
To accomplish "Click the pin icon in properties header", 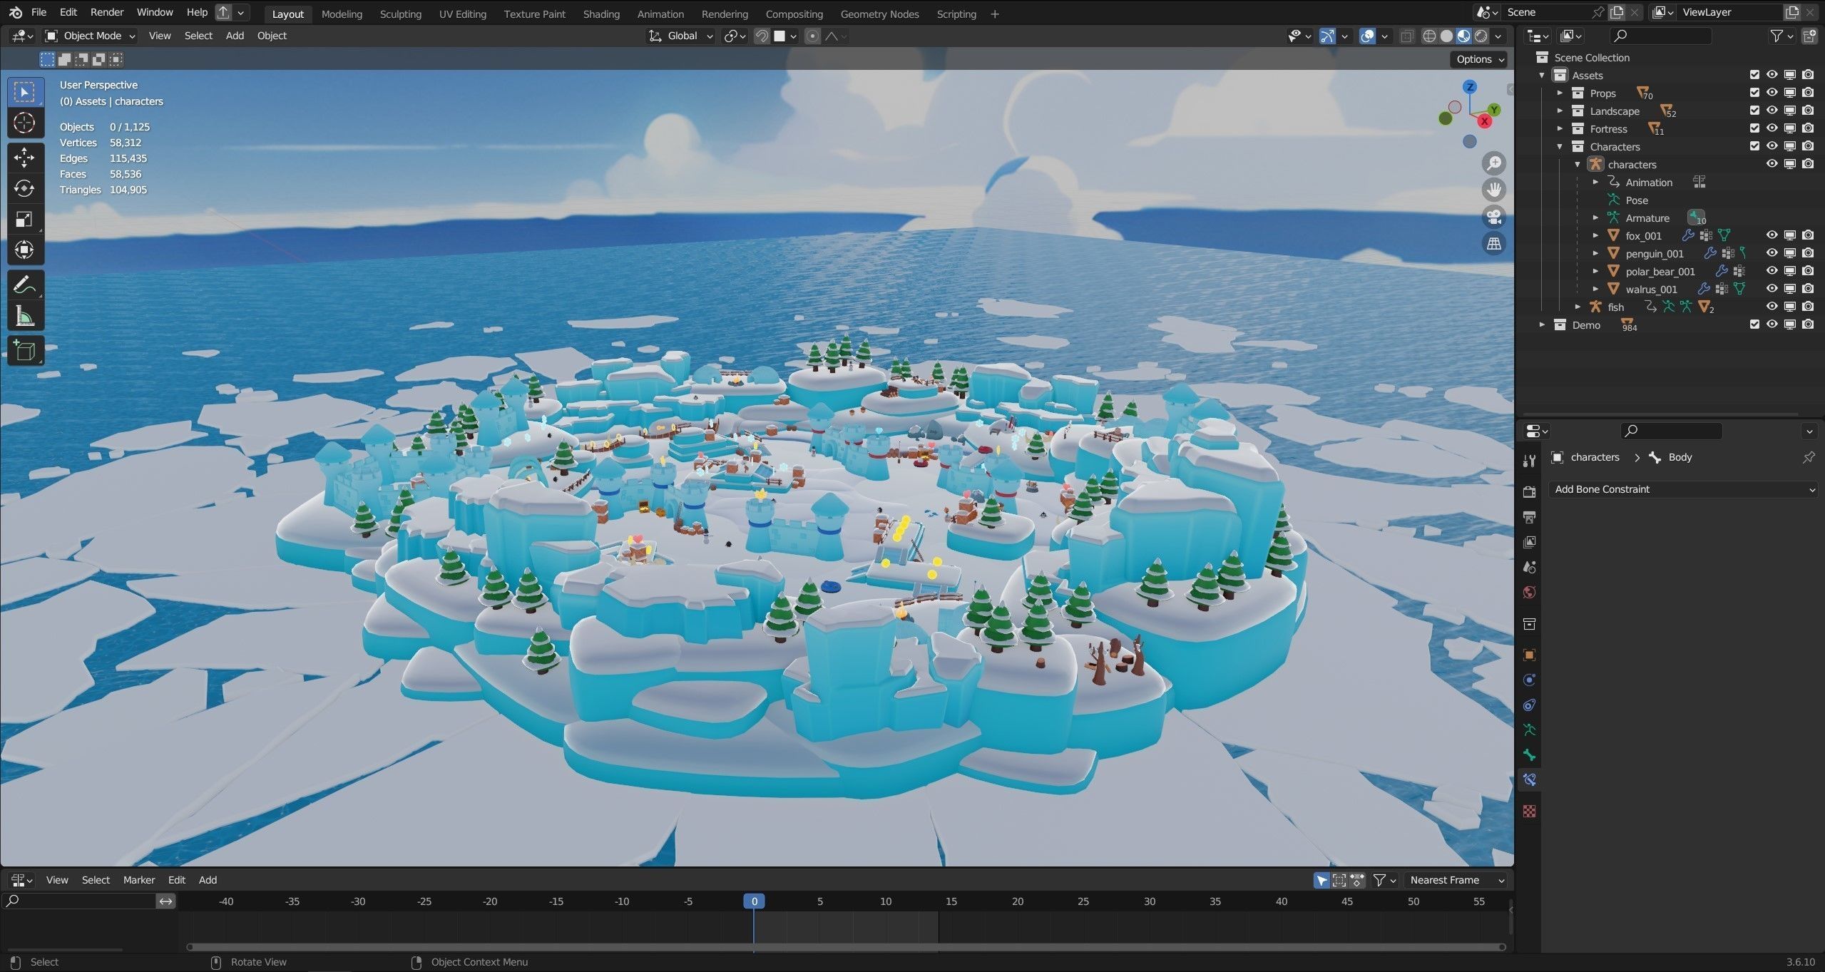I will (x=1809, y=457).
